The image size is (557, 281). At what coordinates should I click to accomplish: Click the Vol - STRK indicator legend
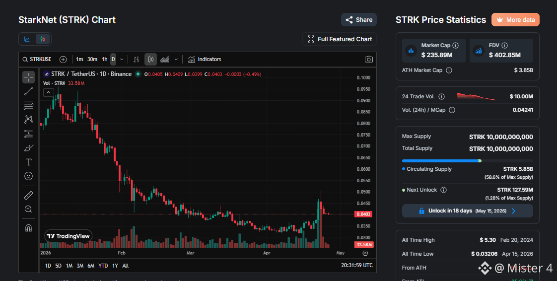click(64, 83)
